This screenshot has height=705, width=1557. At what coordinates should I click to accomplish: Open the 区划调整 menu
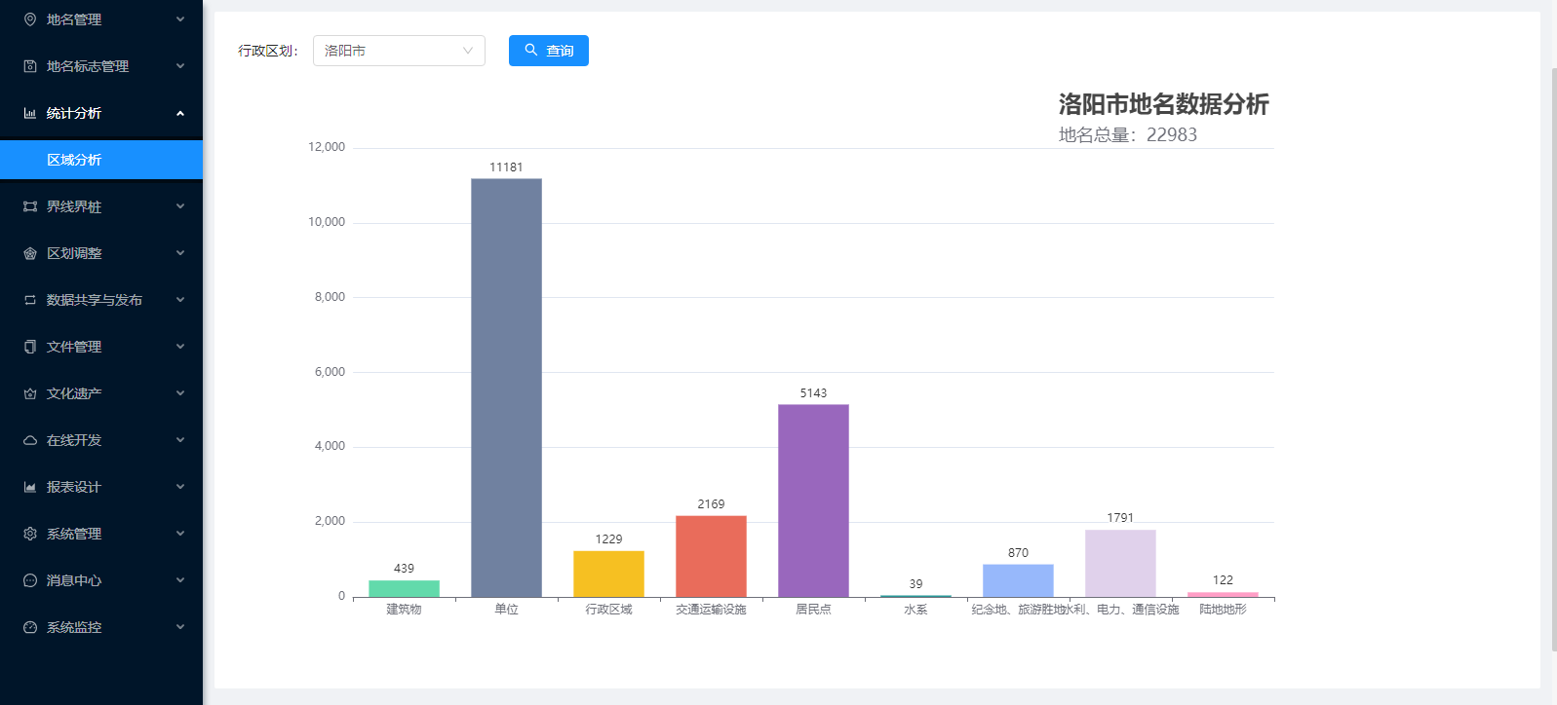pyautogui.click(x=74, y=253)
